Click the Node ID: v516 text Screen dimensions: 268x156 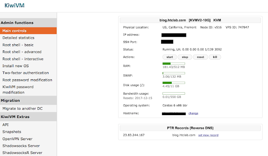pos(211,27)
